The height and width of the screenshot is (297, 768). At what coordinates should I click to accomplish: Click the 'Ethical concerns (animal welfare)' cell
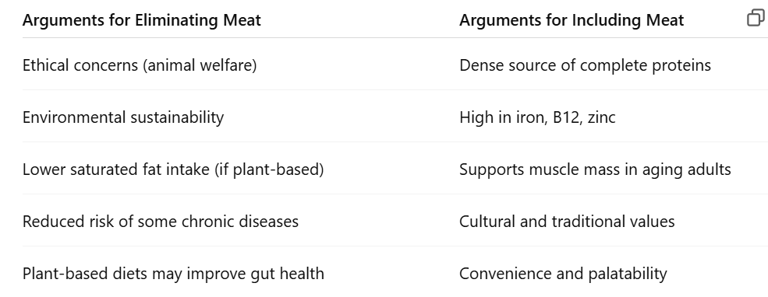[140, 65]
